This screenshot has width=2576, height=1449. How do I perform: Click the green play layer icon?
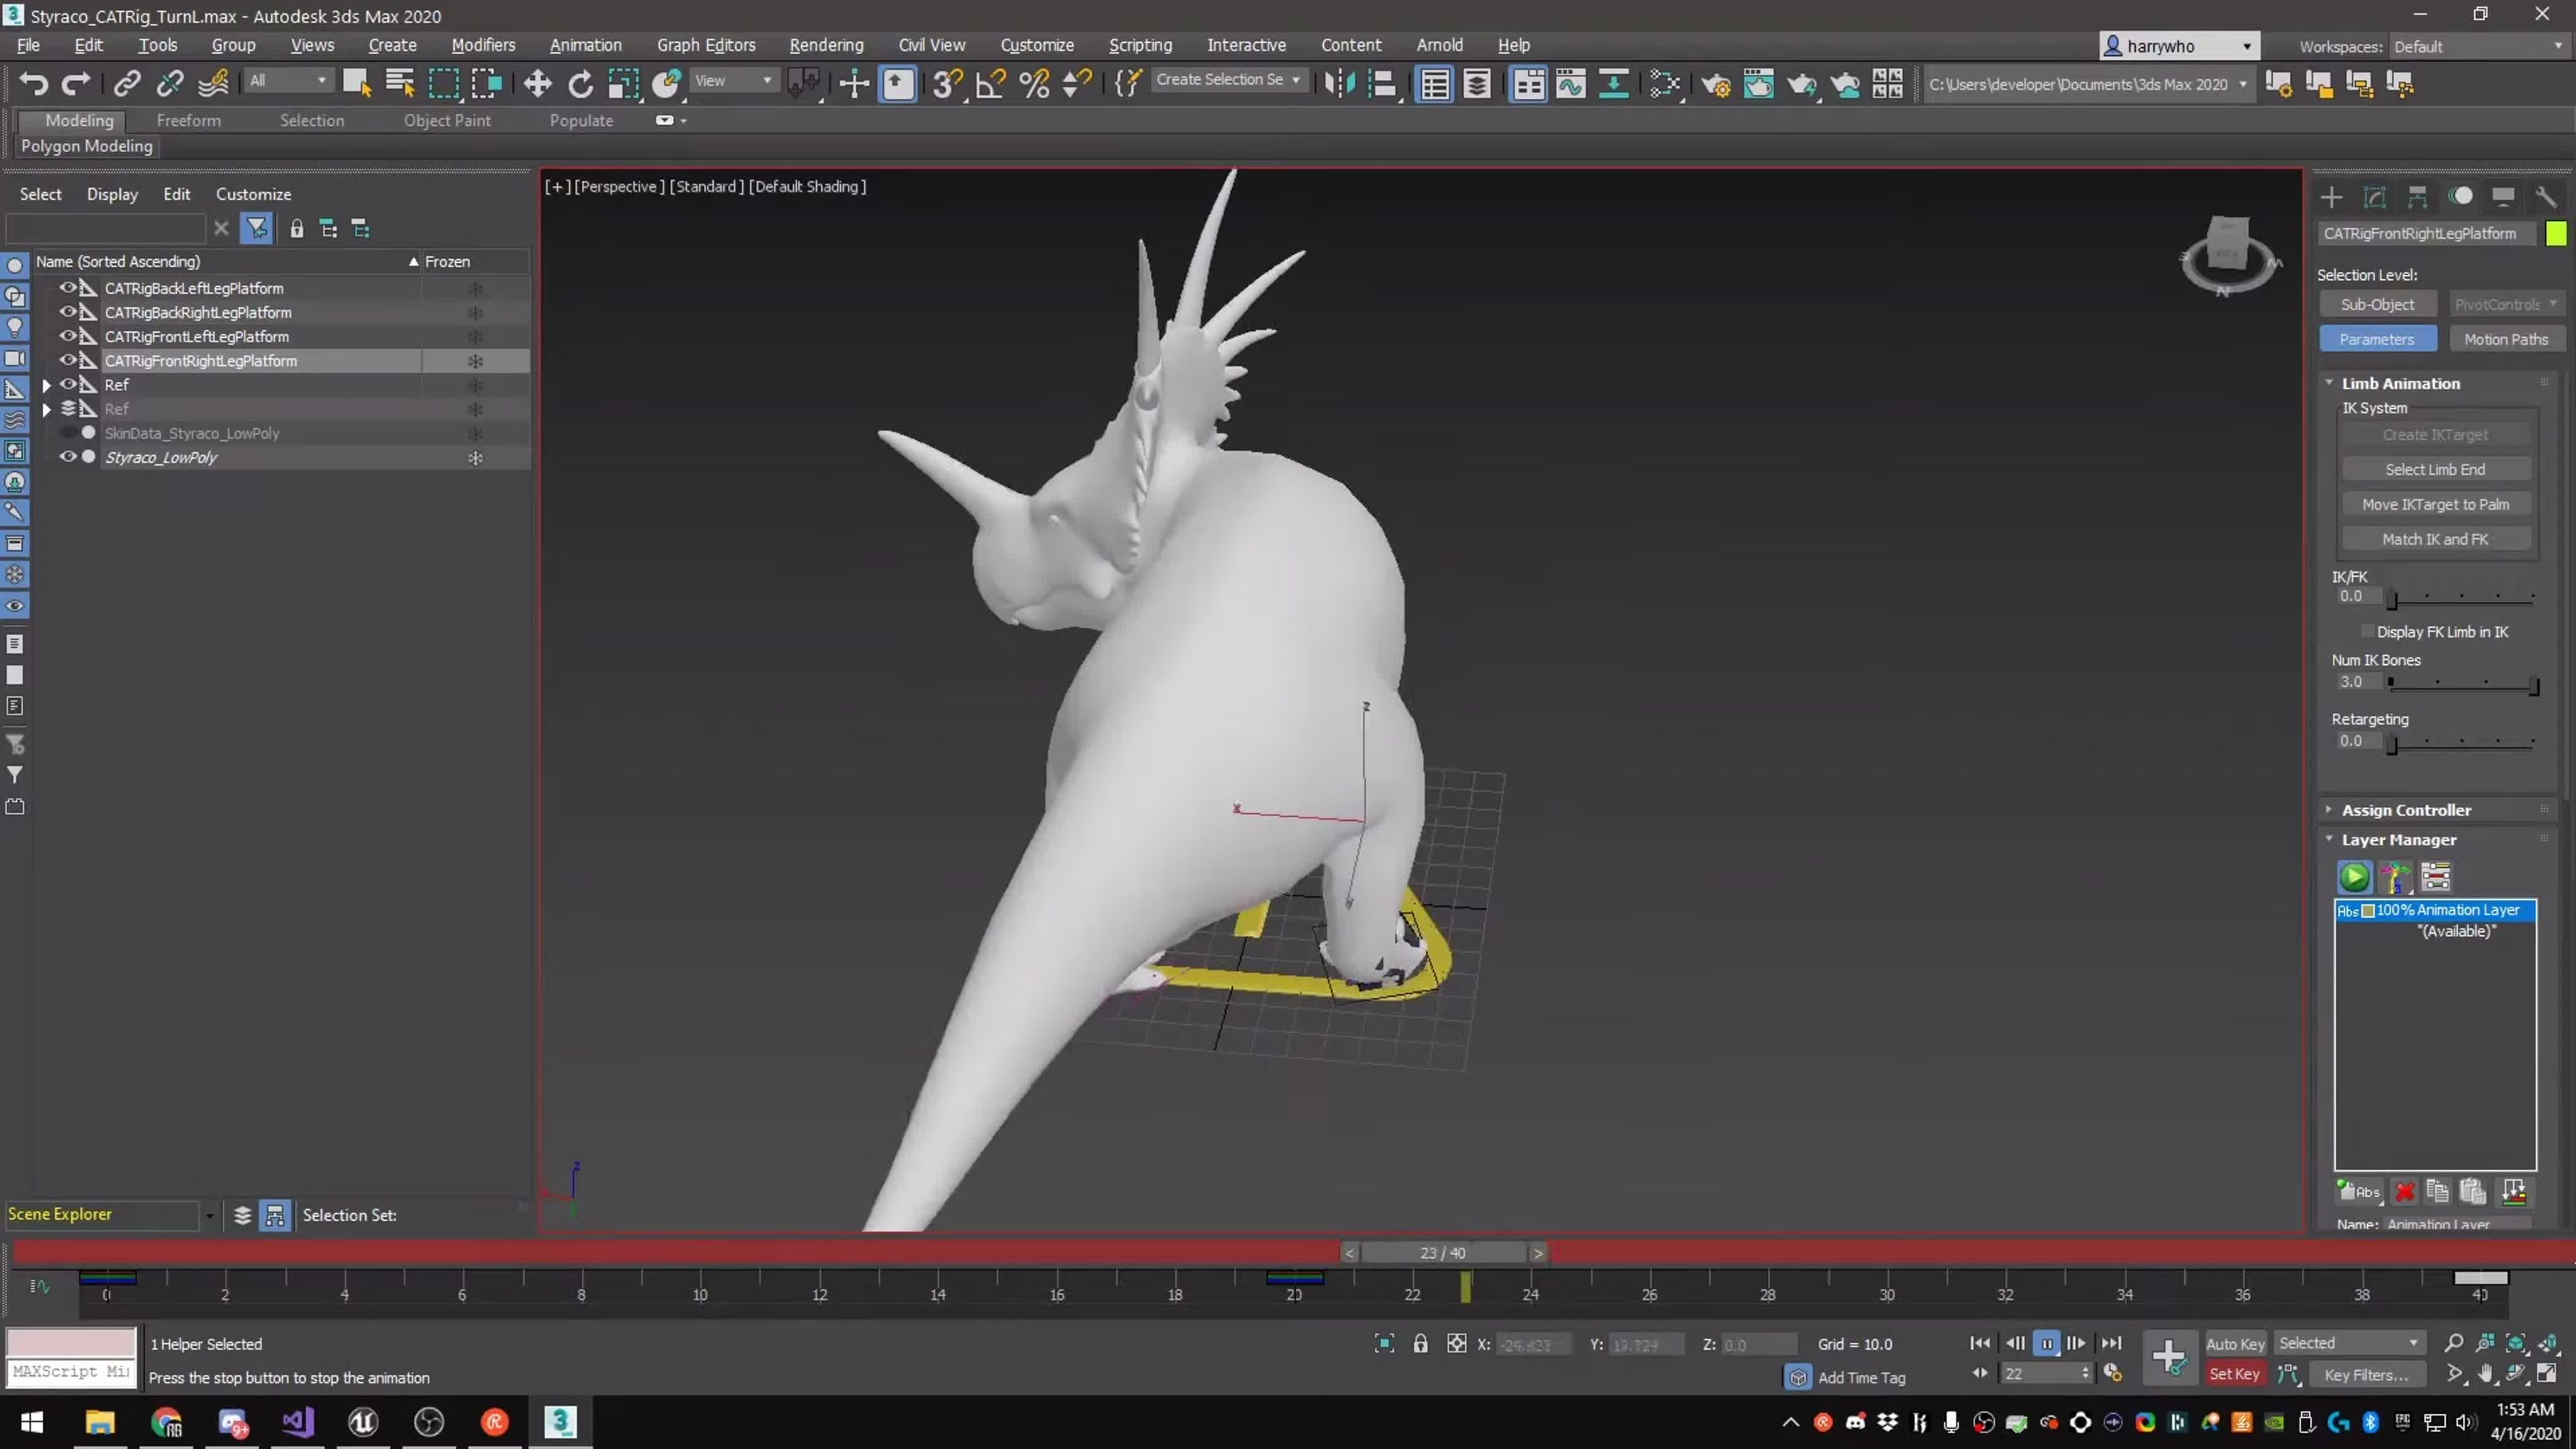(x=2354, y=877)
